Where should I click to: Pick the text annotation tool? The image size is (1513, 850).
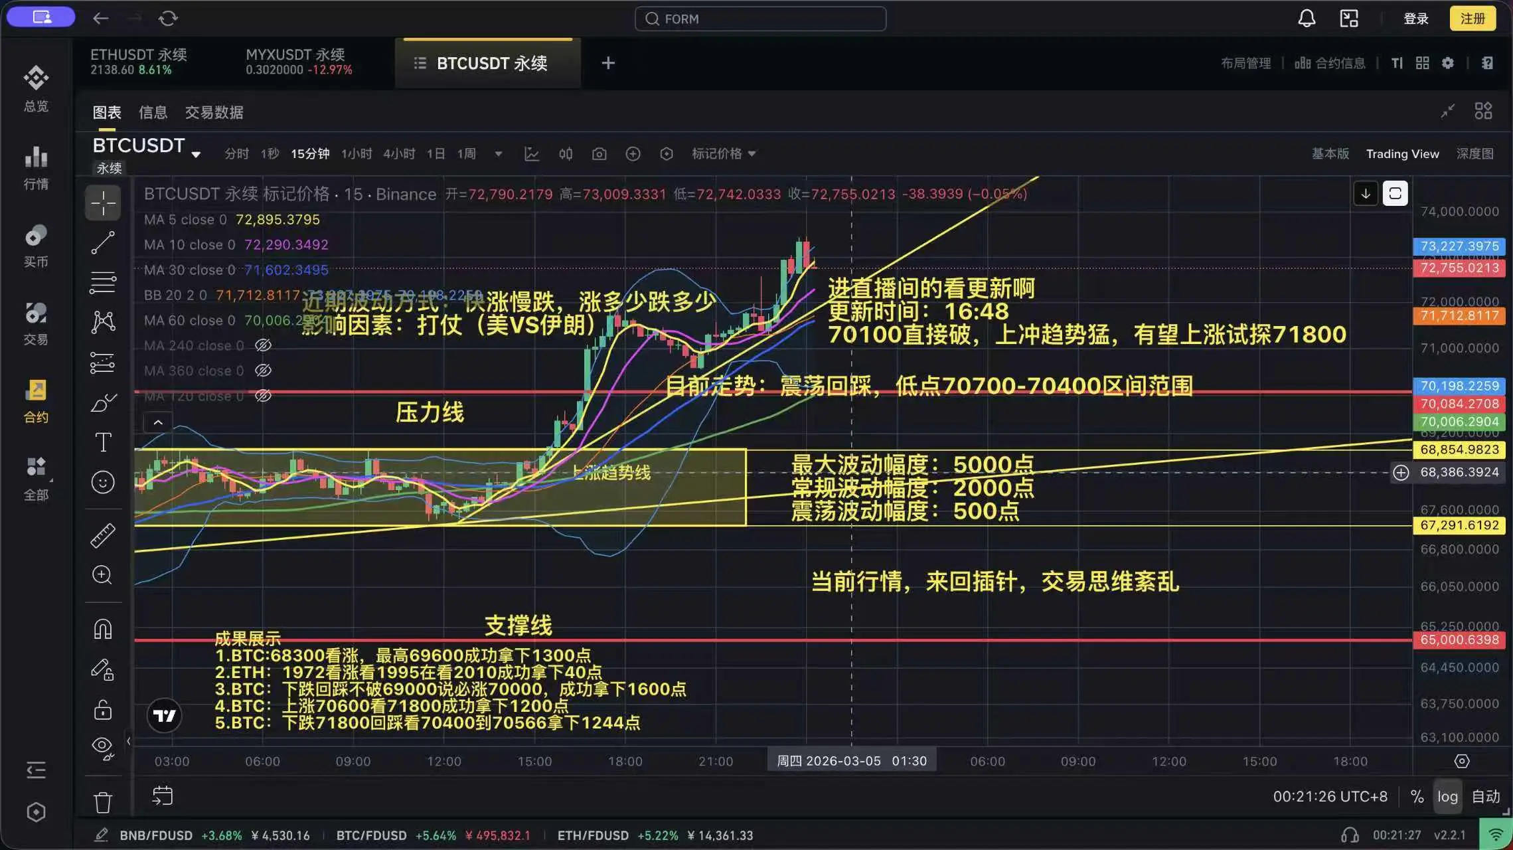click(103, 442)
